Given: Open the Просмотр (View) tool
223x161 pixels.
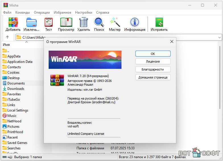Looking at the screenshot, I should click(66, 24).
